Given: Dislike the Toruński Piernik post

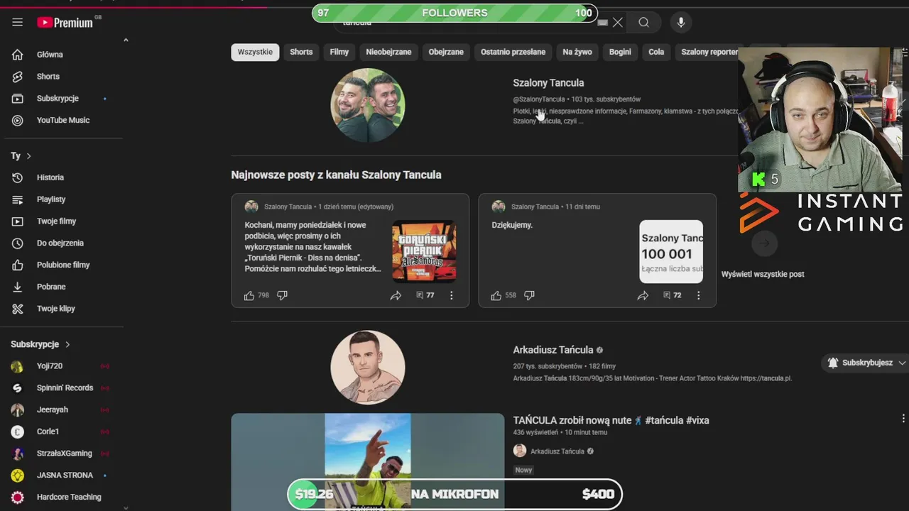Looking at the screenshot, I should 282,295.
